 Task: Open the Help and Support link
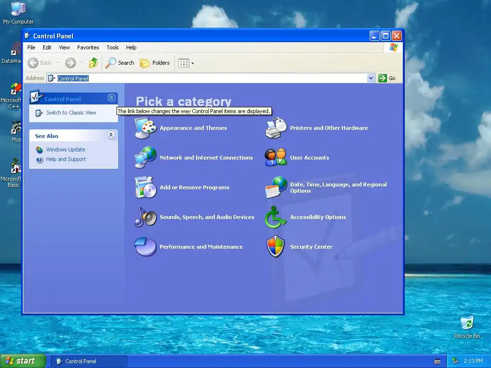coord(66,159)
